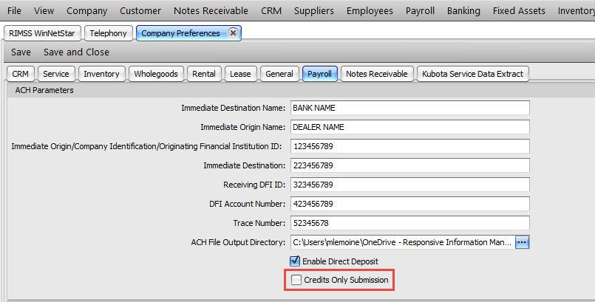Open the Inventory preferences tab
Image resolution: width=595 pixels, height=302 pixels.
101,74
